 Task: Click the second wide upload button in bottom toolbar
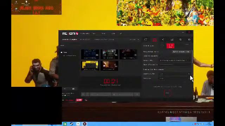123,94
